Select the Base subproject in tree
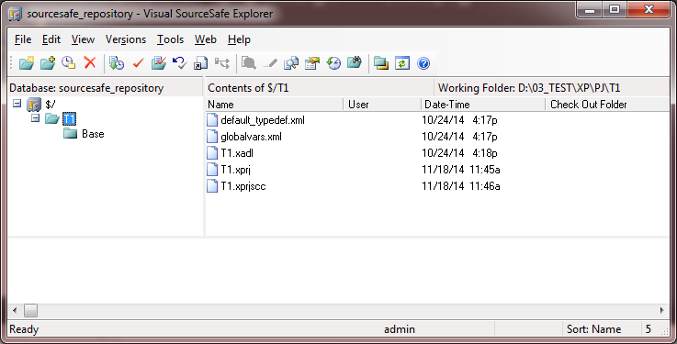This screenshot has width=677, height=344. (x=93, y=134)
